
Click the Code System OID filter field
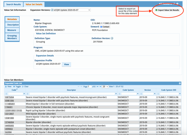tap(169, 94)
